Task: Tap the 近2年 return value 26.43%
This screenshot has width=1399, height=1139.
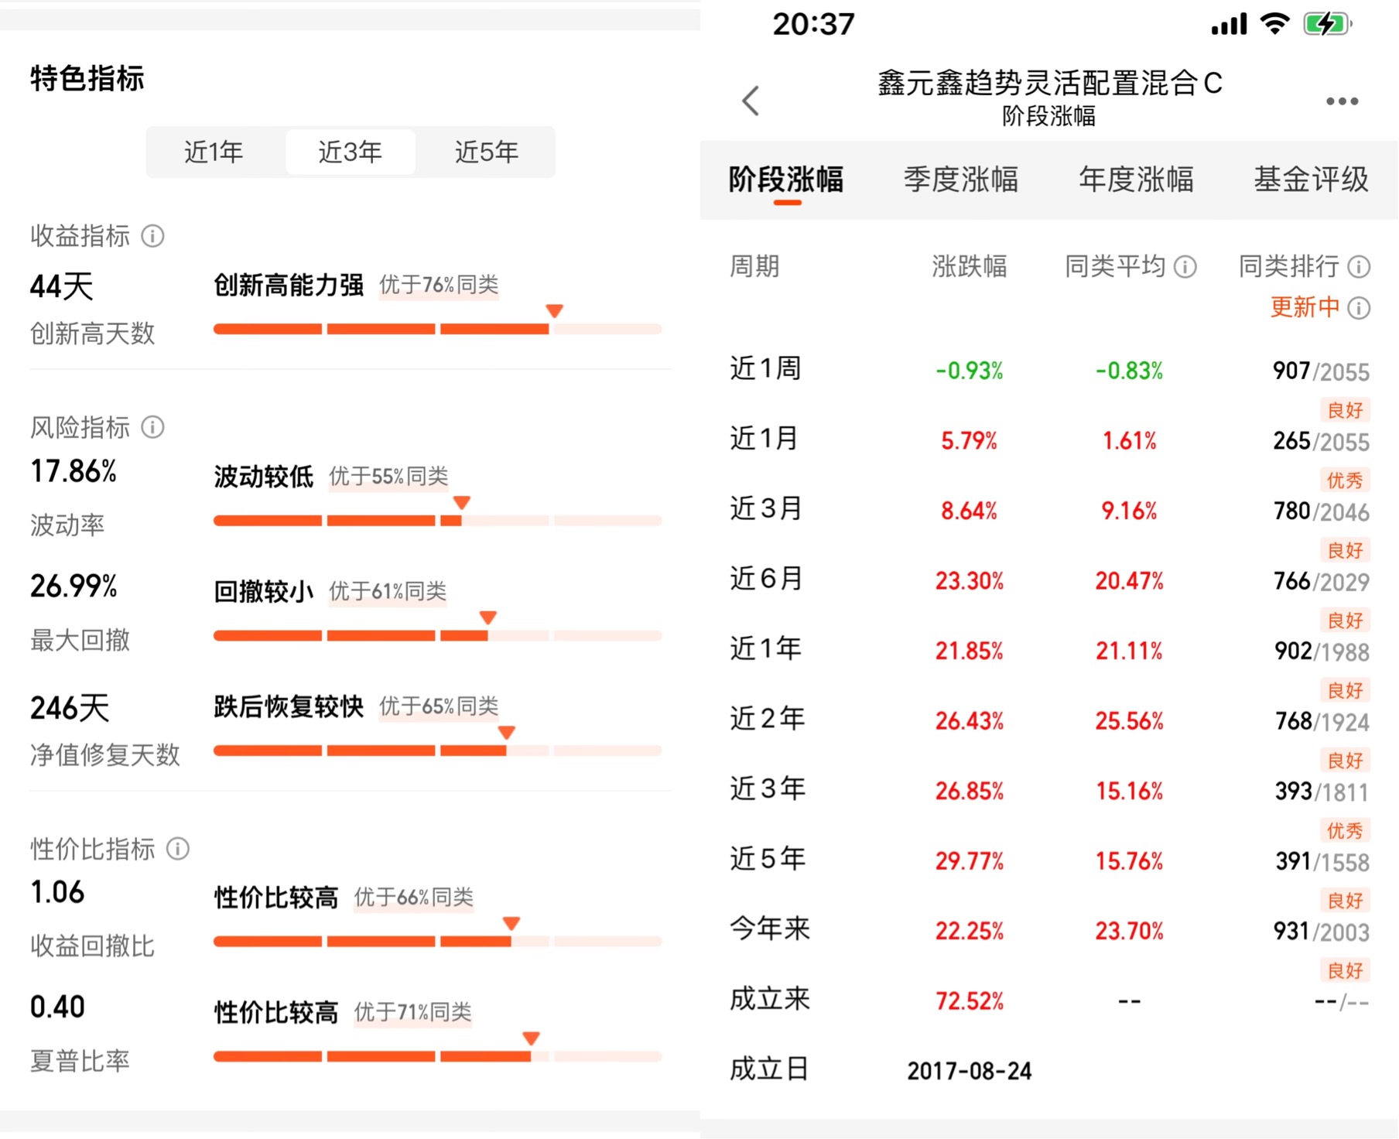Action: tap(969, 721)
